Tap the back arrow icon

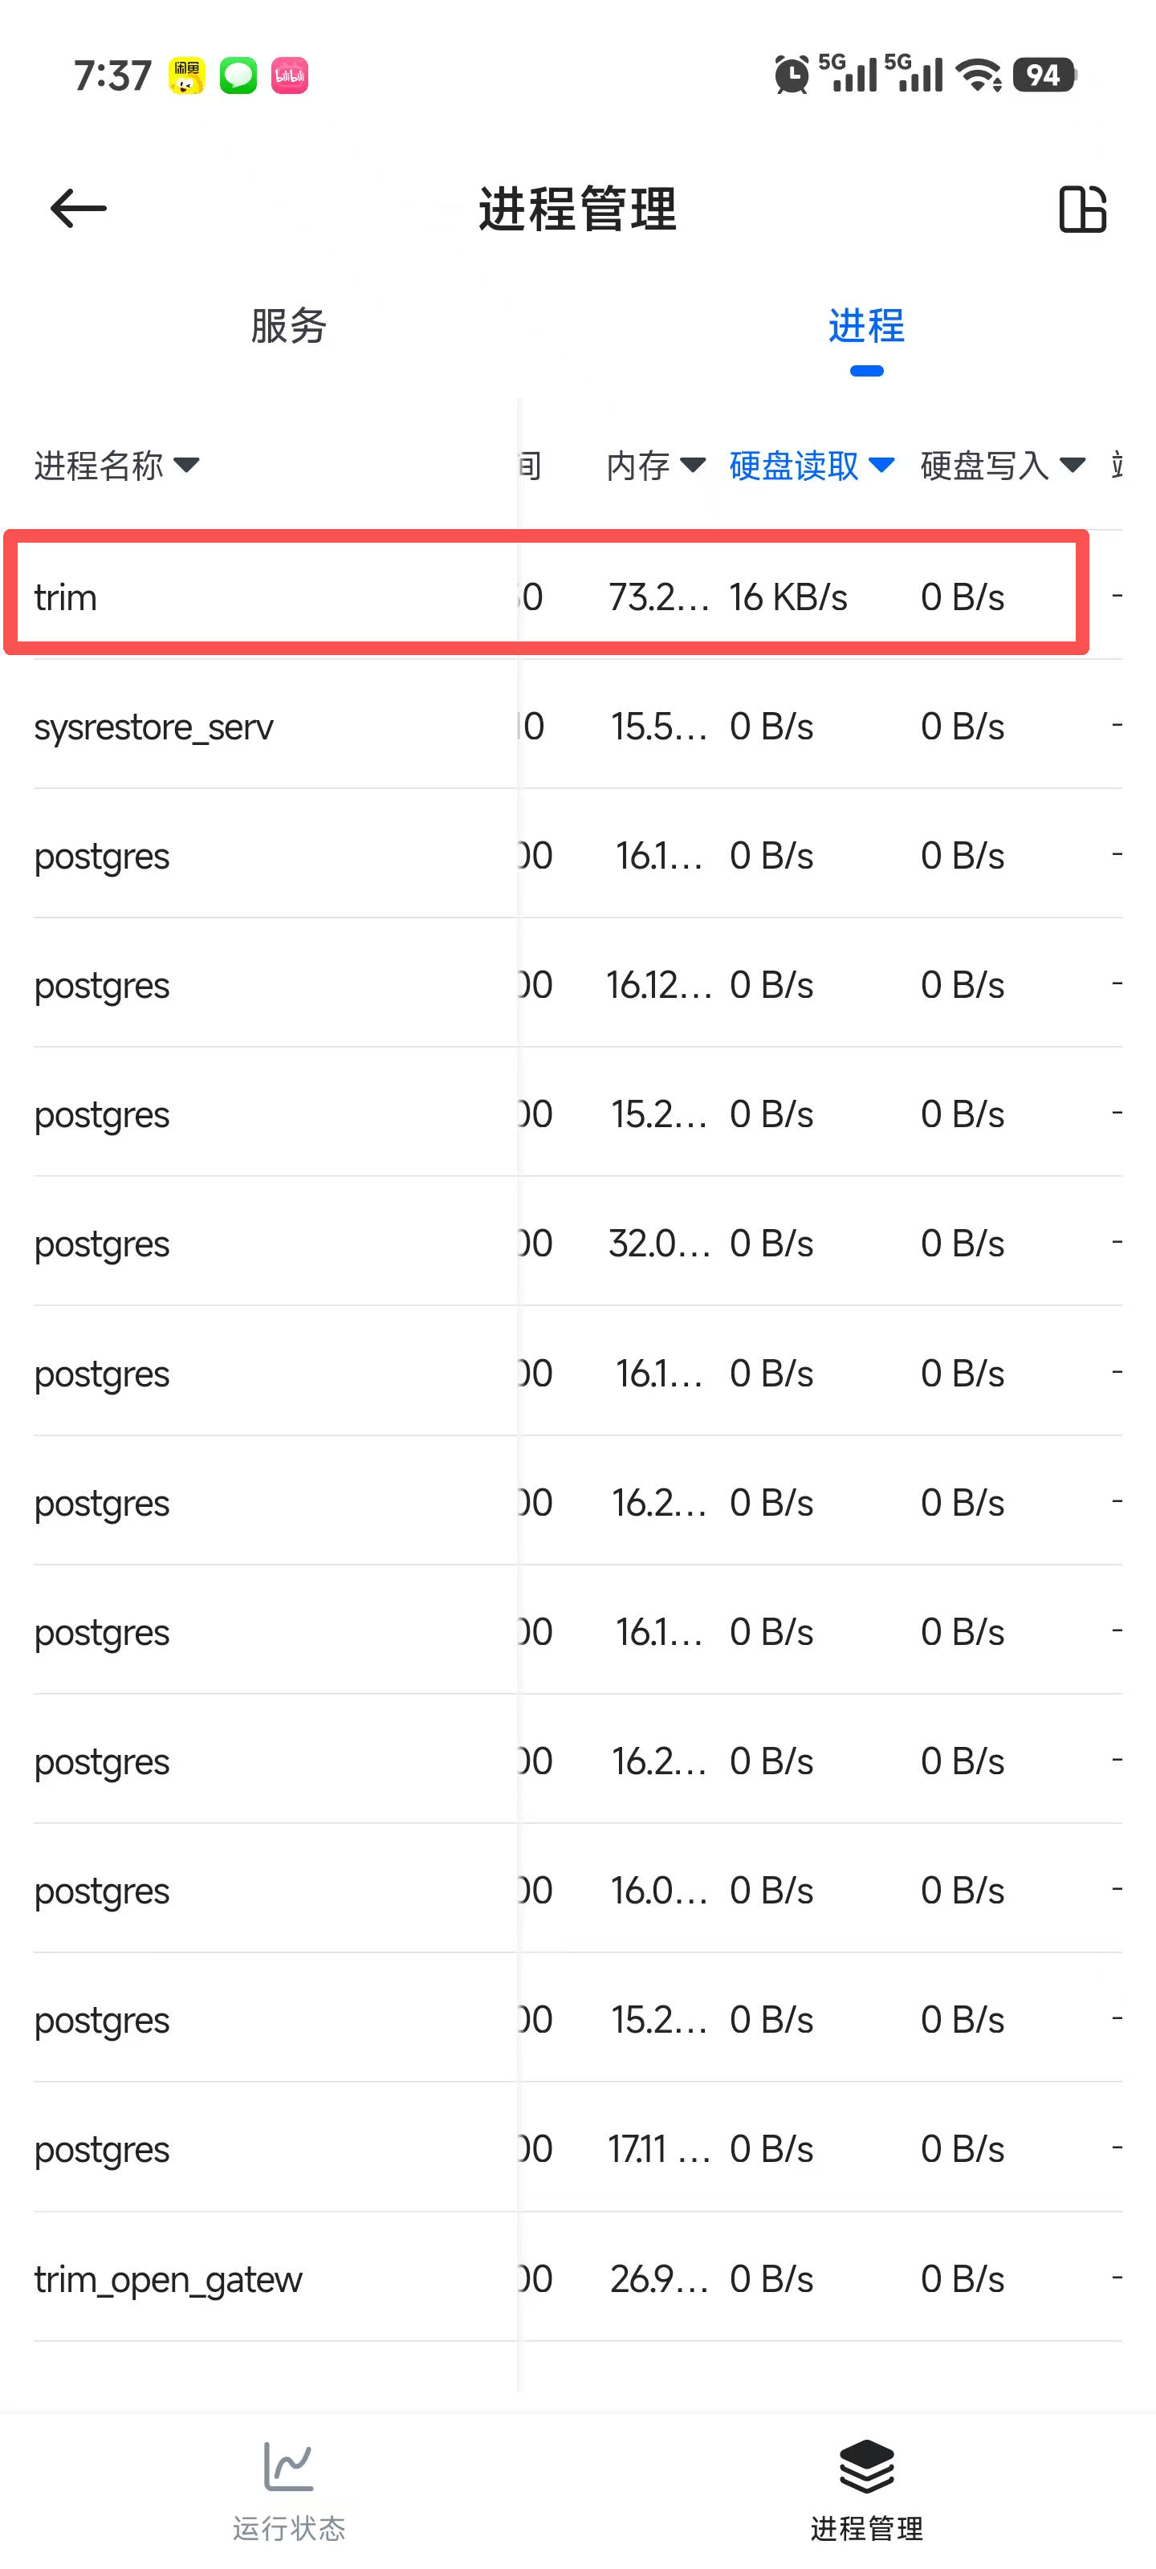78,209
